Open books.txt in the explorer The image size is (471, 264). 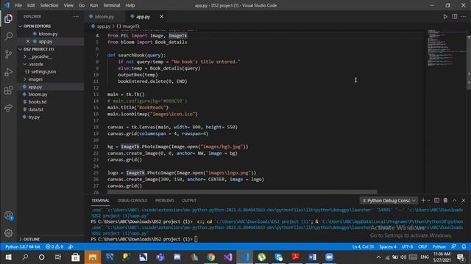(x=38, y=102)
